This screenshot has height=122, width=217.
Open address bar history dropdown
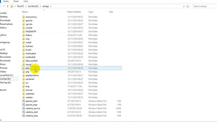[x=184, y=6]
